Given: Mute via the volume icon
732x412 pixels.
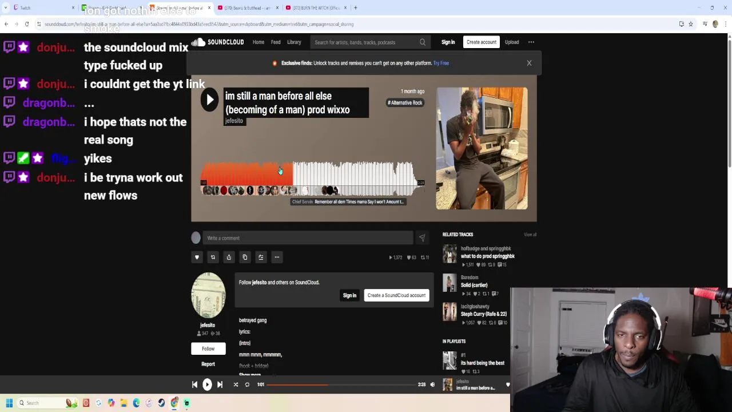Looking at the screenshot, I should [432, 385].
